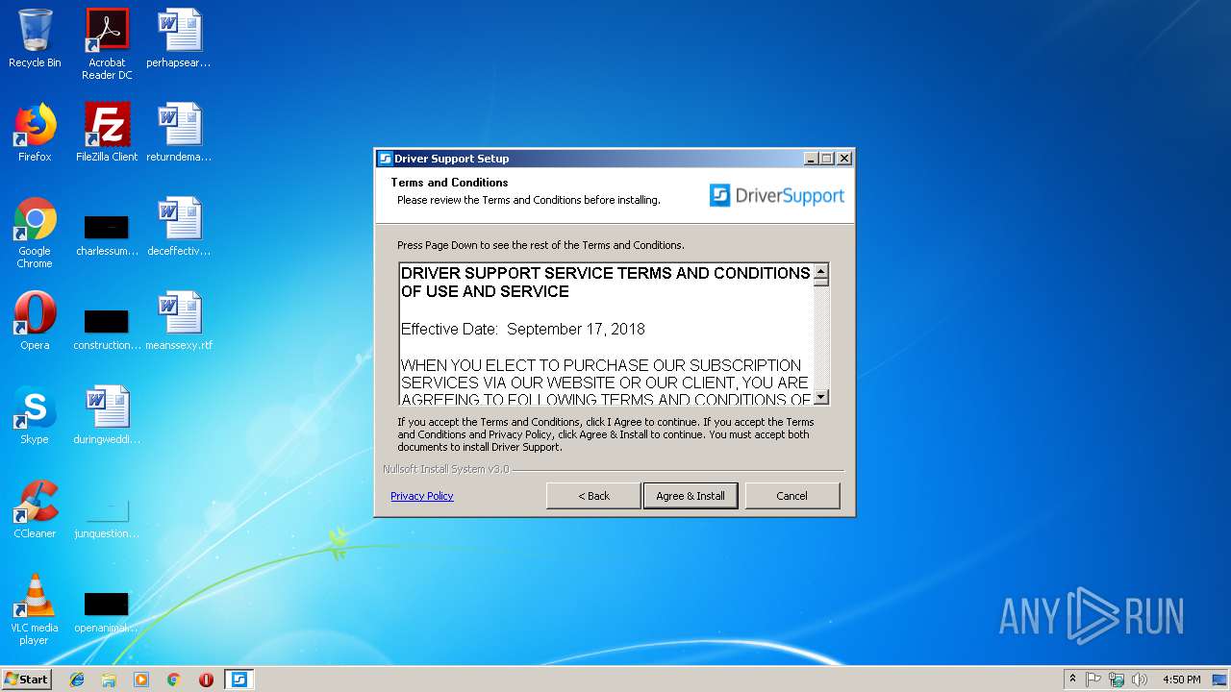This screenshot has height=692, width=1231.
Task: Open the Recycle Bin desktop icon
Action: [x=35, y=38]
